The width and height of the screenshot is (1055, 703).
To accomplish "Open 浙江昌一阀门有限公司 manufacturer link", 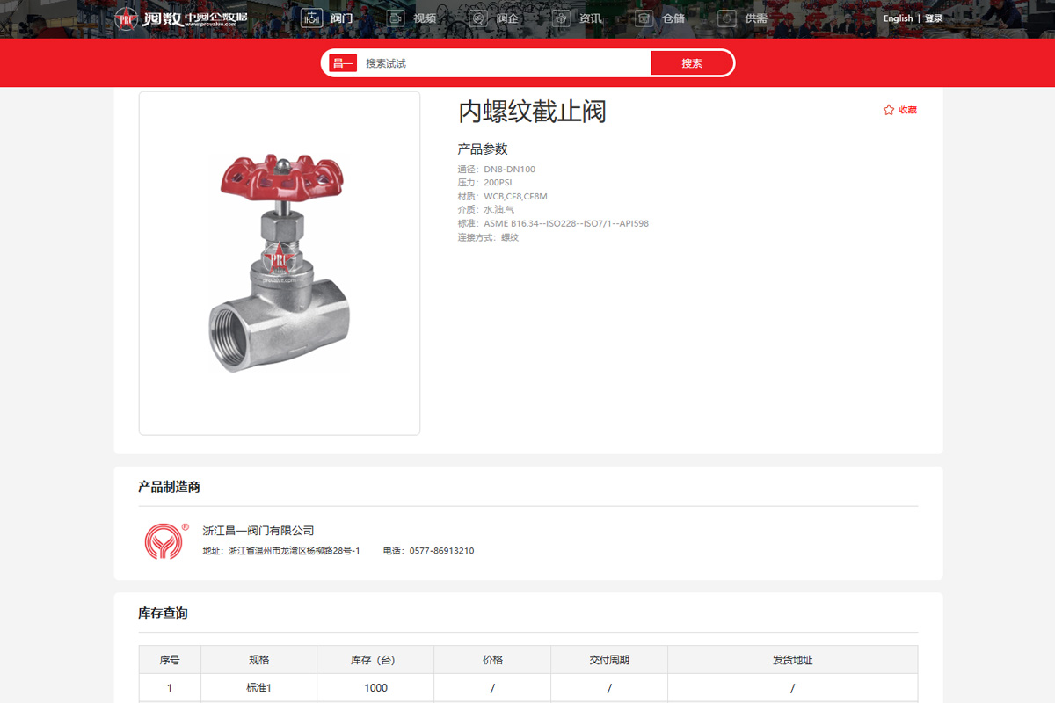I will click(x=258, y=531).
